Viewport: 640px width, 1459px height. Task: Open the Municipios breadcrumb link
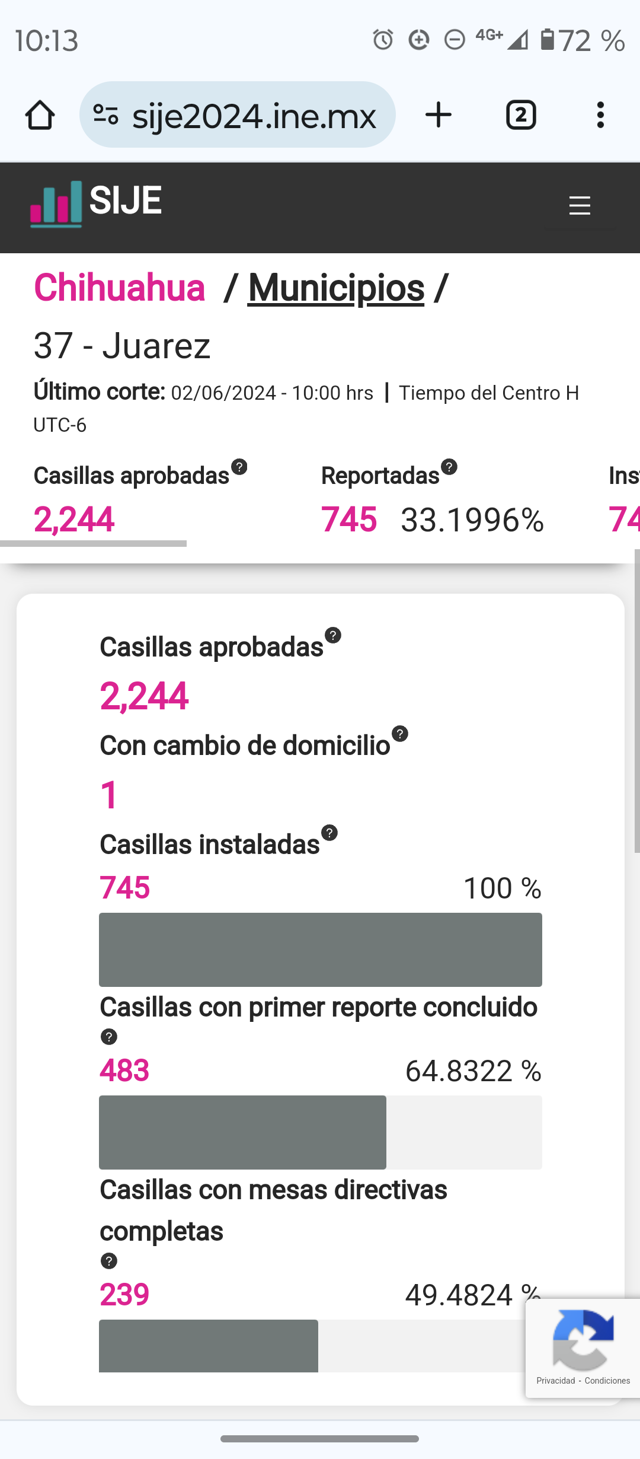click(x=336, y=288)
